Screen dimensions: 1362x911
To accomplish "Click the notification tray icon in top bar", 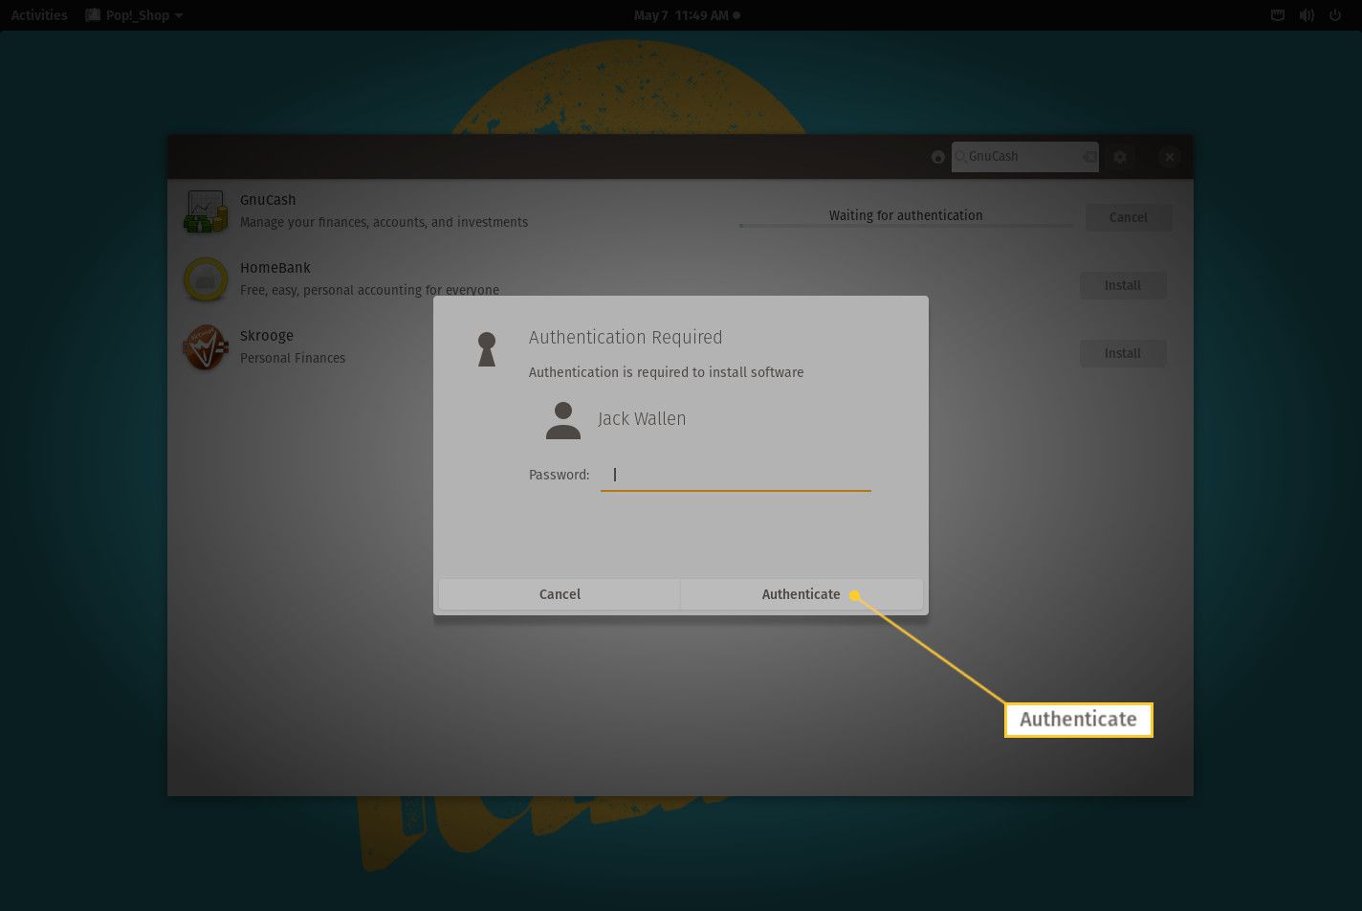I will tap(1277, 15).
